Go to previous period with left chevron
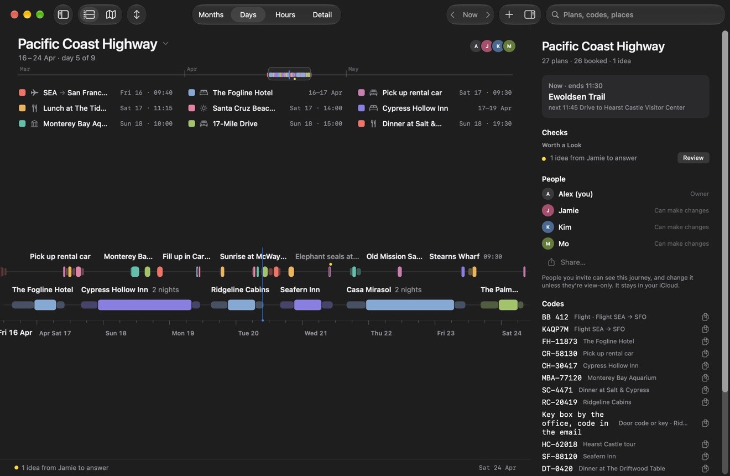Screen dimensions: 730x476 click(453, 14)
